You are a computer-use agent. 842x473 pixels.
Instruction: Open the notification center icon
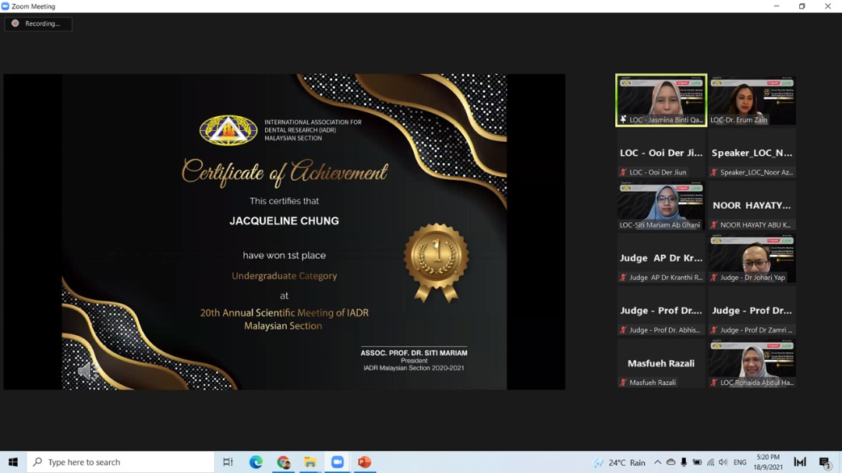coord(826,462)
